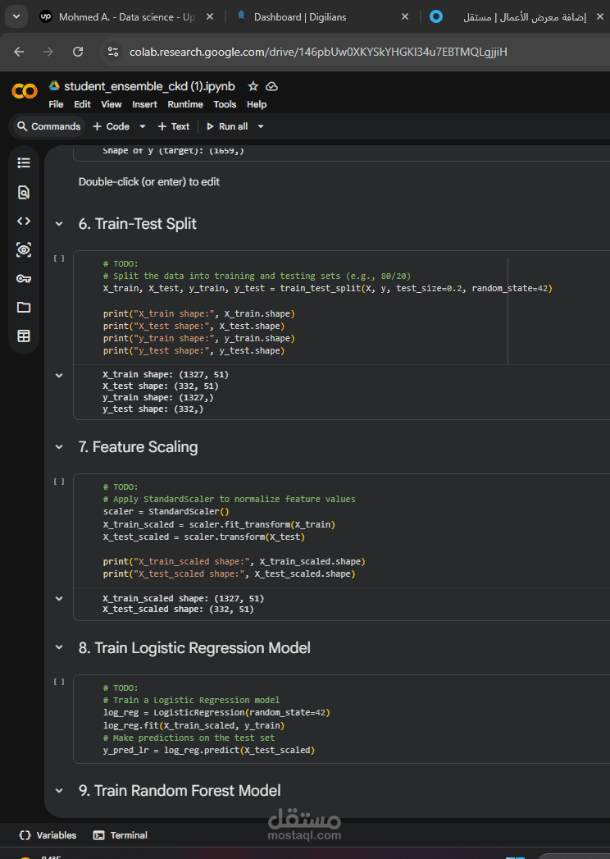Open the Terminal panel
Image resolution: width=610 pixels, height=859 pixels.
(x=121, y=835)
